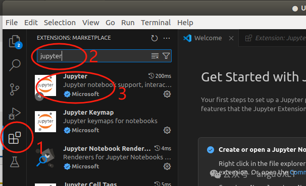
Task: Open the extensions filter funnel menu
Action: (166, 56)
